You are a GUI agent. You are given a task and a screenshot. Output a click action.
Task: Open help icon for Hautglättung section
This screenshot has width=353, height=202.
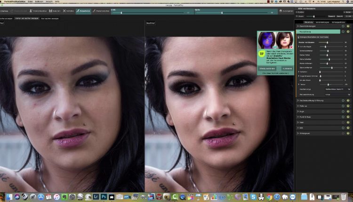[348, 31]
